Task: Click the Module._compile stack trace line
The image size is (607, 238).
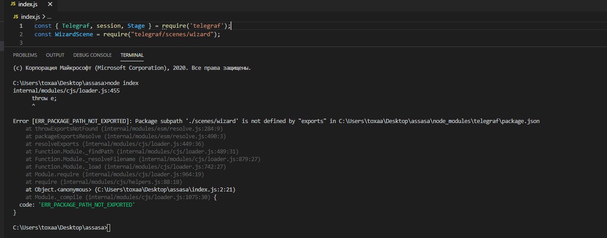Action: [121, 197]
